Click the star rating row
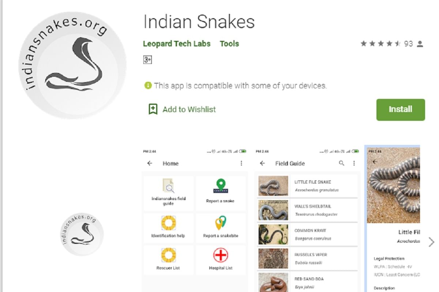The image size is (439, 292). point(392,44)
